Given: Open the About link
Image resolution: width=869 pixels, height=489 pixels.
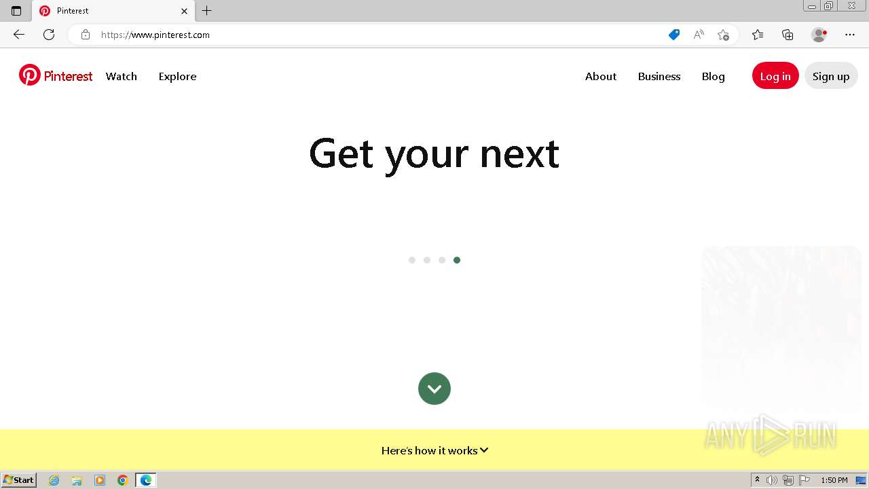Looking at the screenshot, I should point(601,76).
